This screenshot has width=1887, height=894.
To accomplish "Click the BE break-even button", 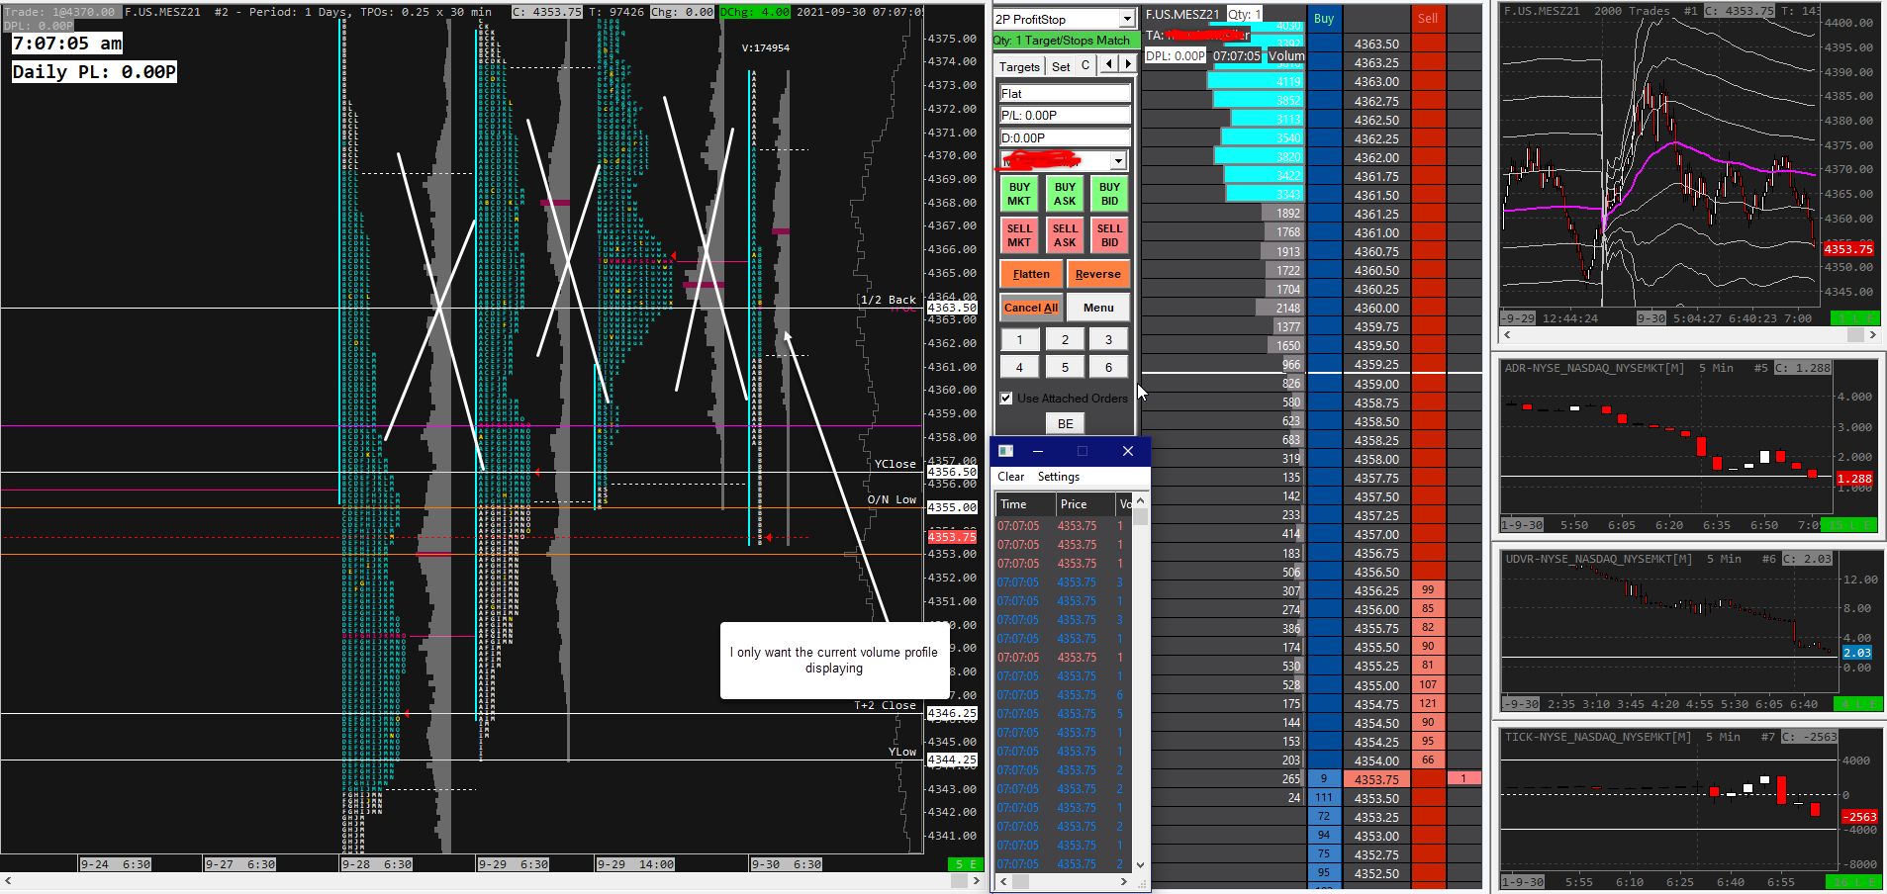I will 1065,423.
